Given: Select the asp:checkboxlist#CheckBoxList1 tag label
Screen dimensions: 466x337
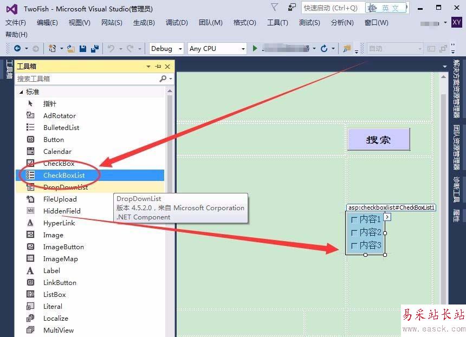Looking at the screenshot, I should coord(391,208).
